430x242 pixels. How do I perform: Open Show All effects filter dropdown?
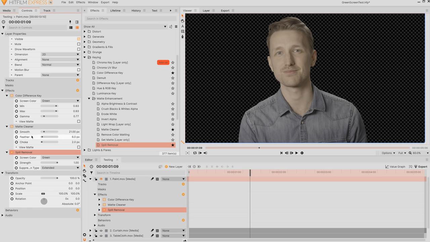[125, 27]
